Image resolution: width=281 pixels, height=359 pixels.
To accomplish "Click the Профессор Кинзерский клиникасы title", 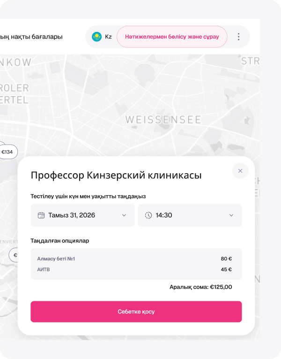I will click(116, 176).
